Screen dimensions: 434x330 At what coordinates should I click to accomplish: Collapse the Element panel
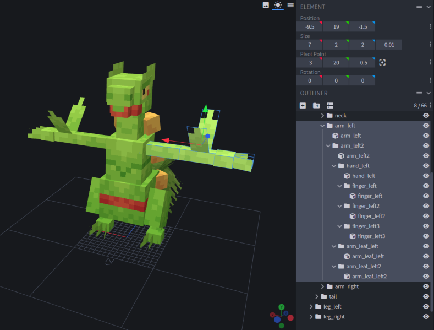(428, 7)
